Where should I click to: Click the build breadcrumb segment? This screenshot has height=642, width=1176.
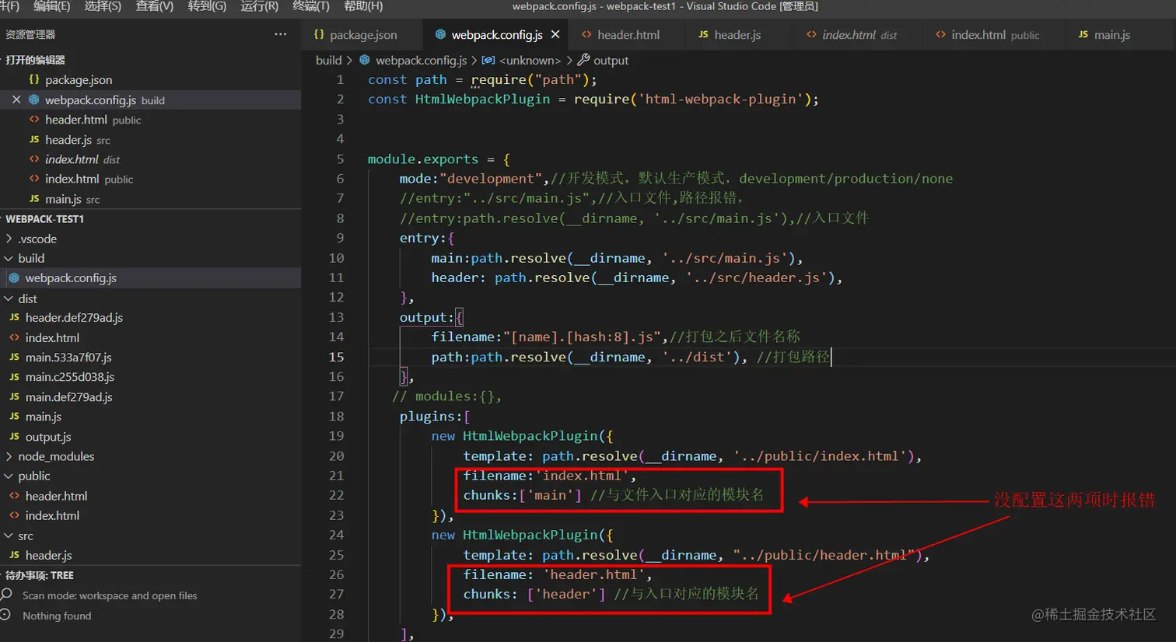[x=328, y=60]
